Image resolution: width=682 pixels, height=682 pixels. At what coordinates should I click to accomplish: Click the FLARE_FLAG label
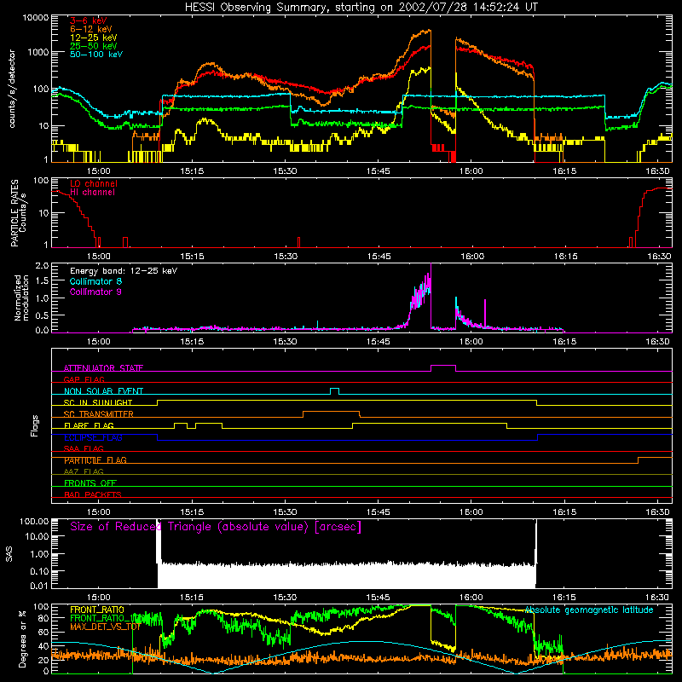[x=89, y=425]
